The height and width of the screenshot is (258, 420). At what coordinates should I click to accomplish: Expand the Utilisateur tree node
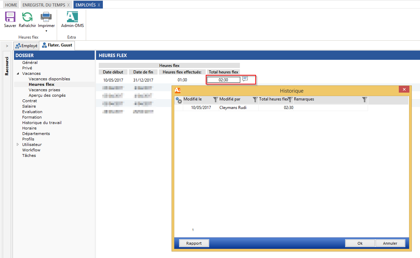click(18, 145)
